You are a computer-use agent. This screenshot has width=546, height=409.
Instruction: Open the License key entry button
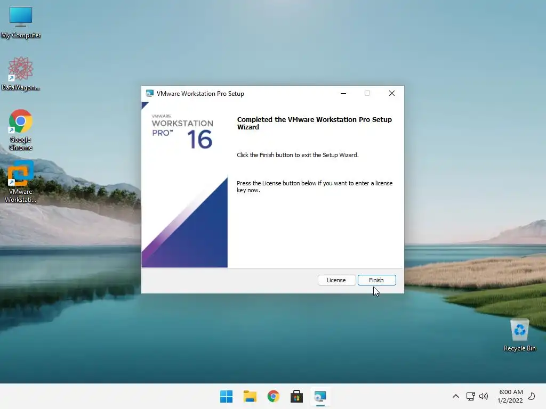(336, 280)
